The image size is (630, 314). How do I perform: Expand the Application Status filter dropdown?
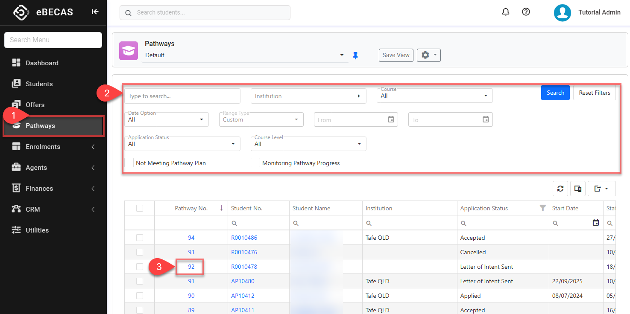point(182,144)
